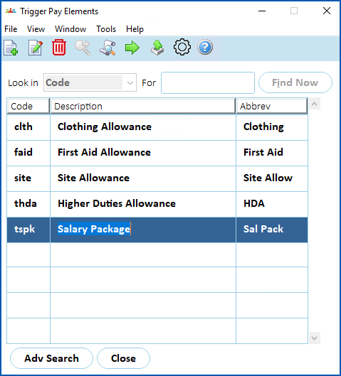341x376 pixels.
Task: Sort by the Code column header
Action: [x=28, y=106]
